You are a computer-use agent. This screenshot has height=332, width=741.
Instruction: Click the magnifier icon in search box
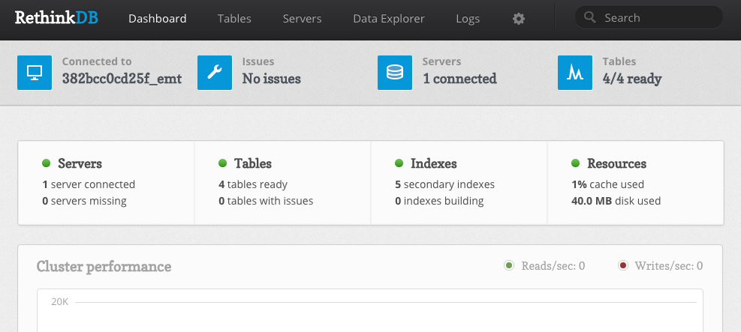pos(590,17)
